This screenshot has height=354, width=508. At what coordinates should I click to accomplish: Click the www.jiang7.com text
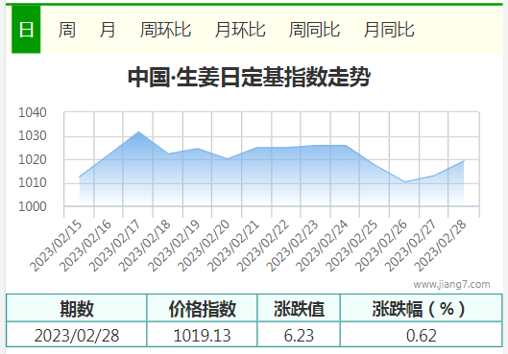click(451, 284)
